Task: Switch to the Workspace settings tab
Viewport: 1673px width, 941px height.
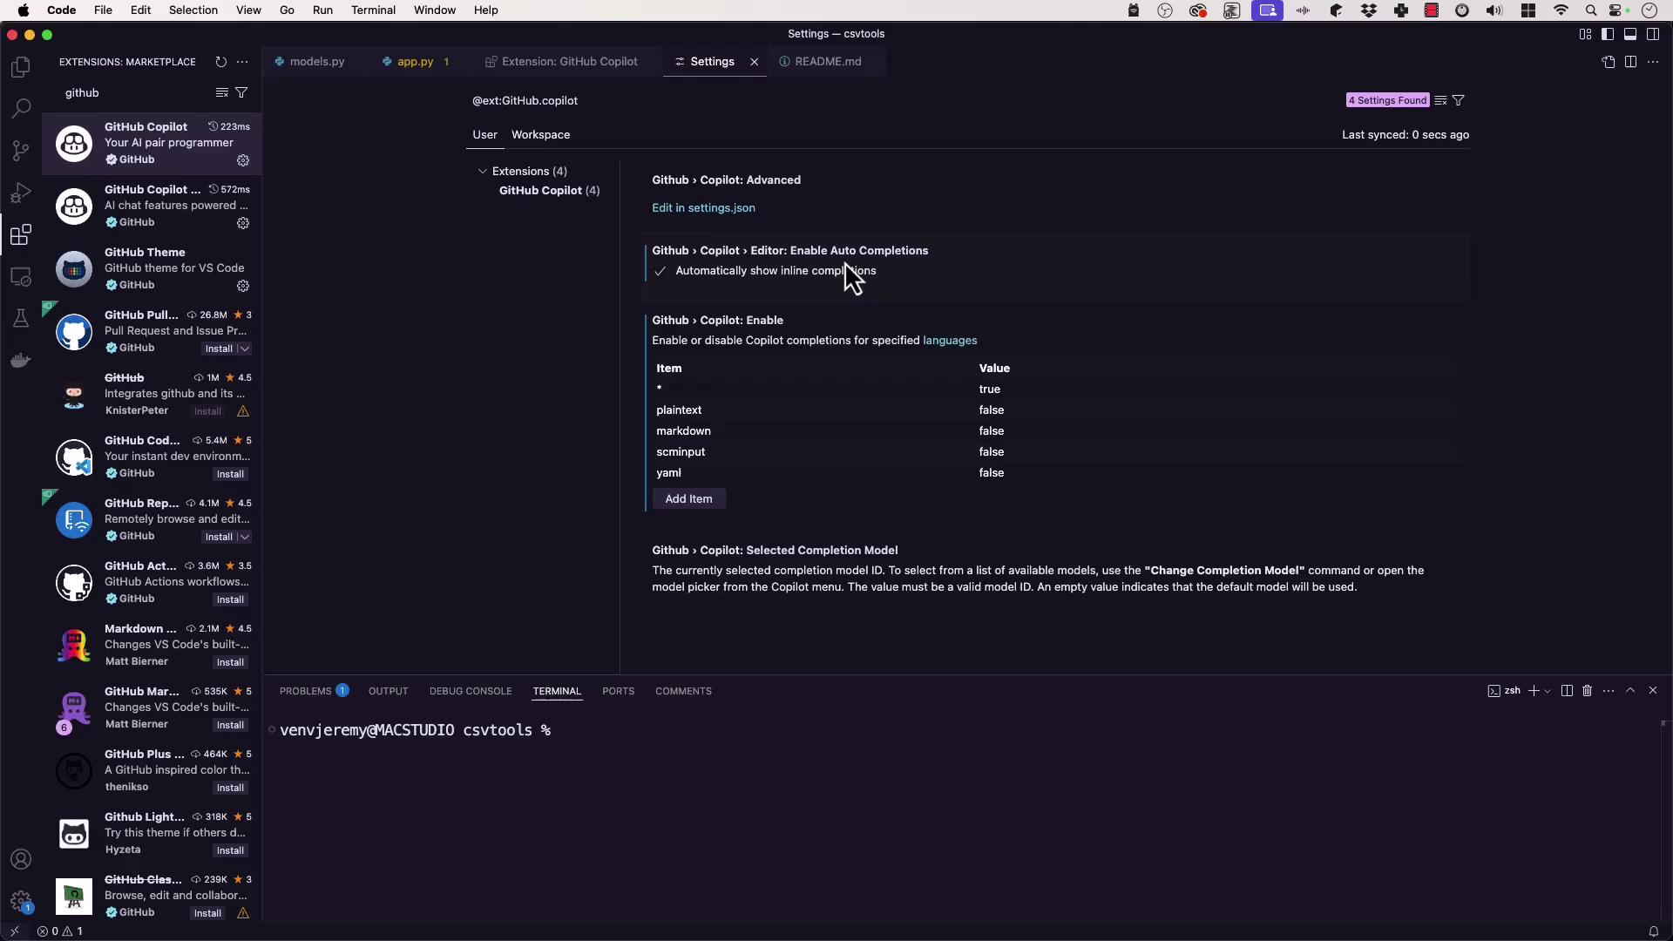Action: coord(540,135)
